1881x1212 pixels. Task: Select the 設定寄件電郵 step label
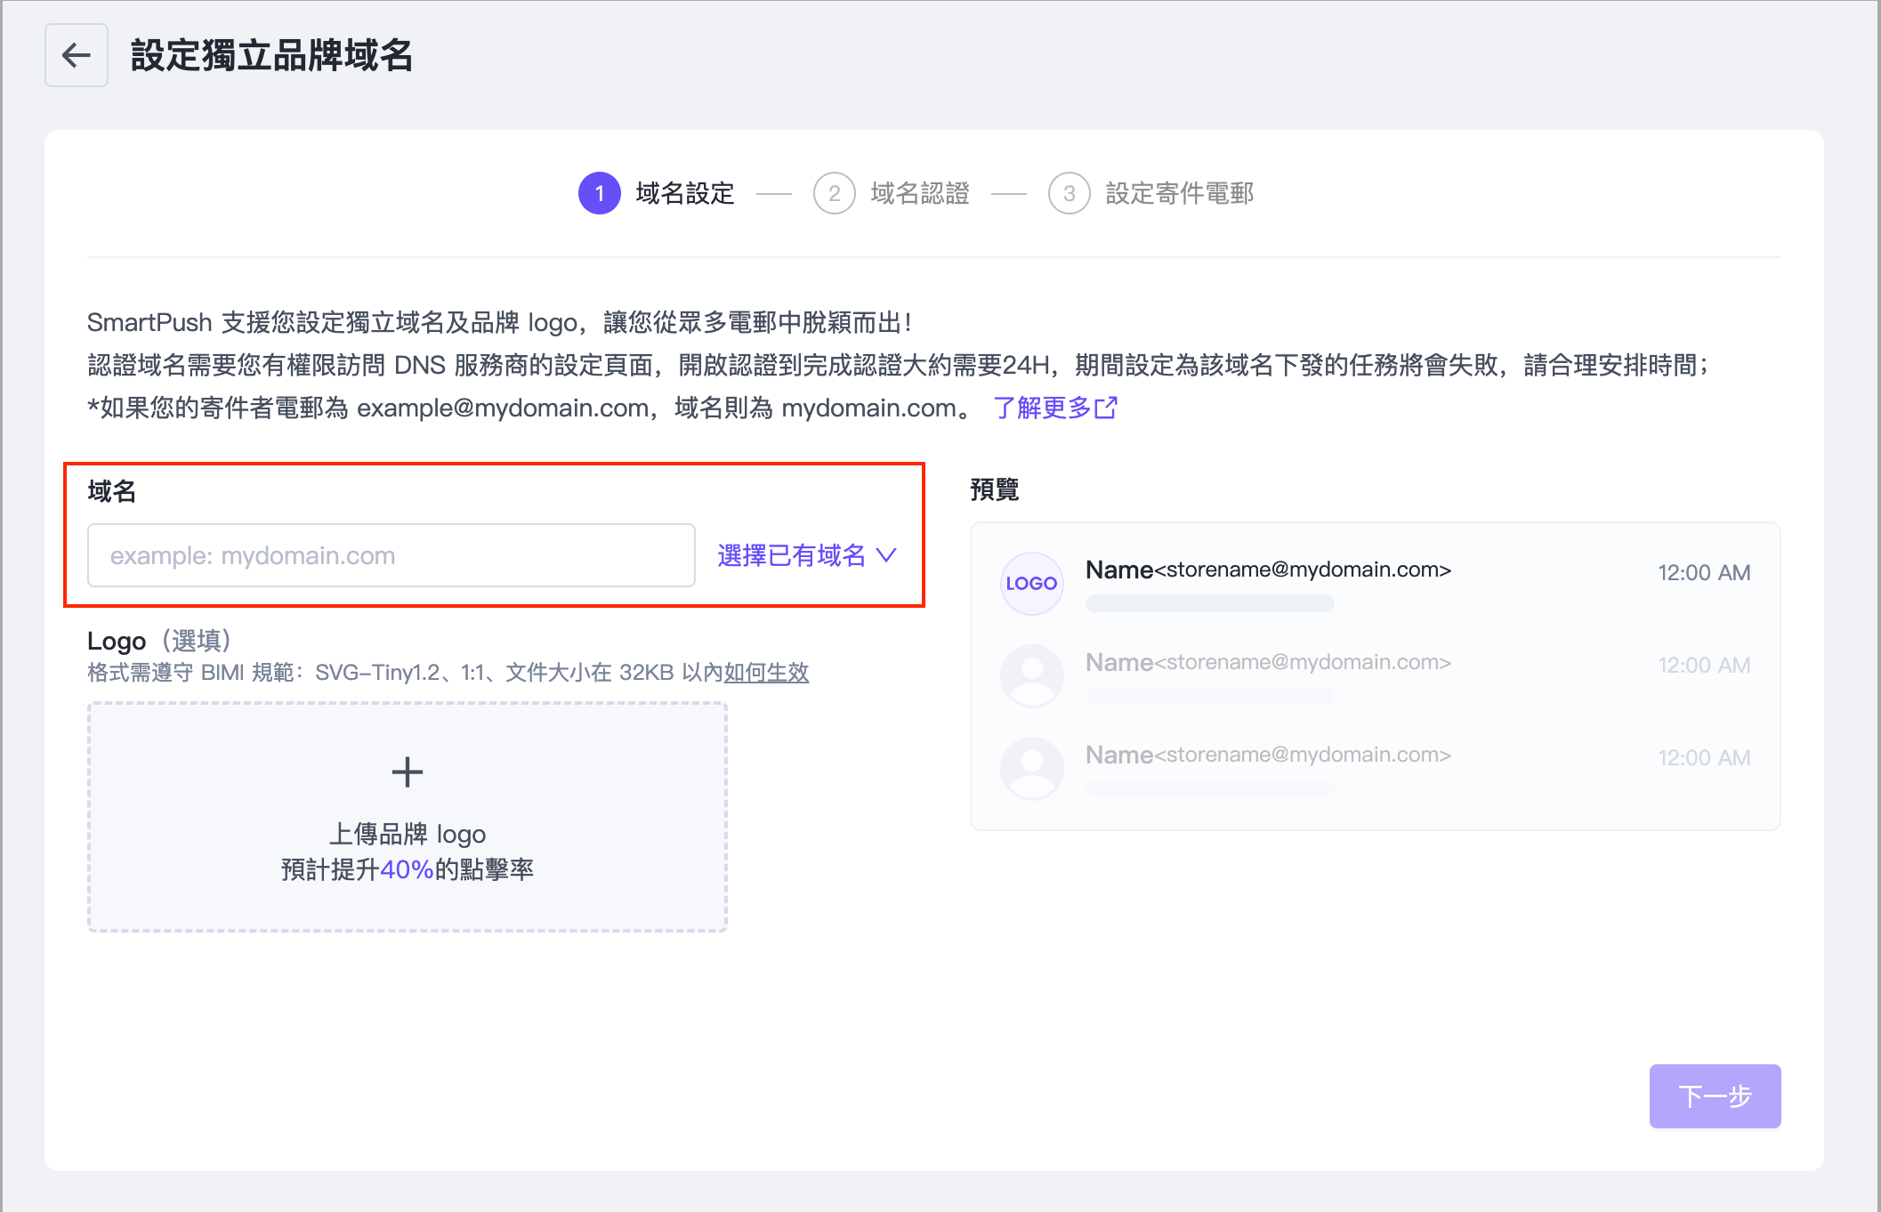pyautogui.click(x=1179, y=193)
